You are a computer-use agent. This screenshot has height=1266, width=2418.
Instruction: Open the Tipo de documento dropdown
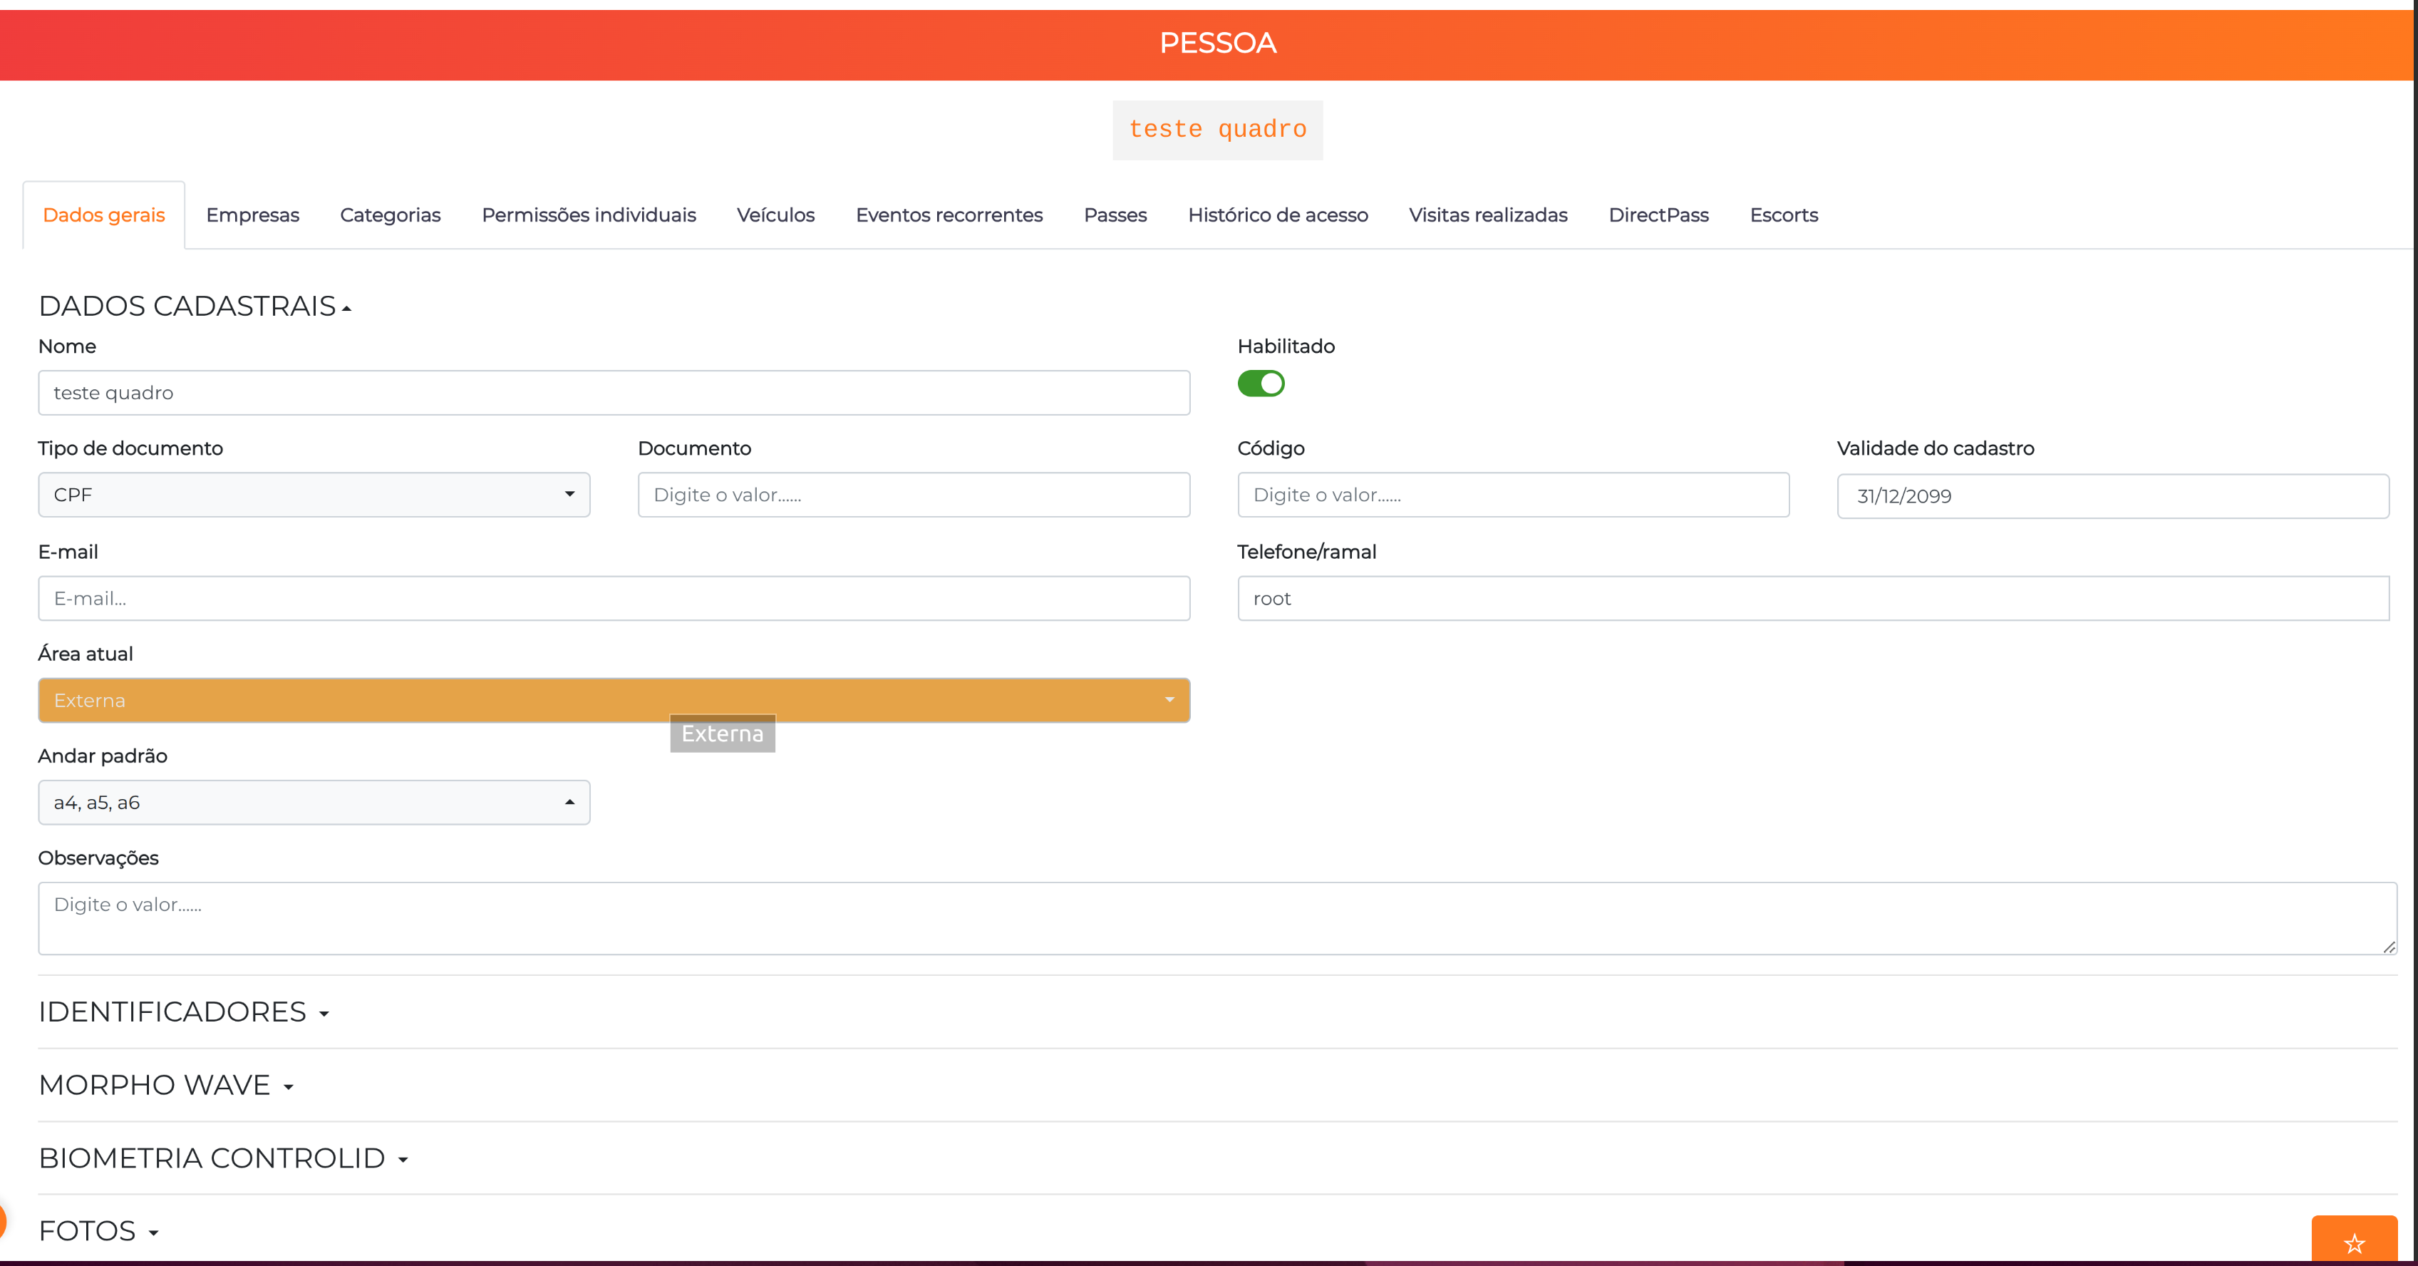pyautogui.click(x=314, y=495)
